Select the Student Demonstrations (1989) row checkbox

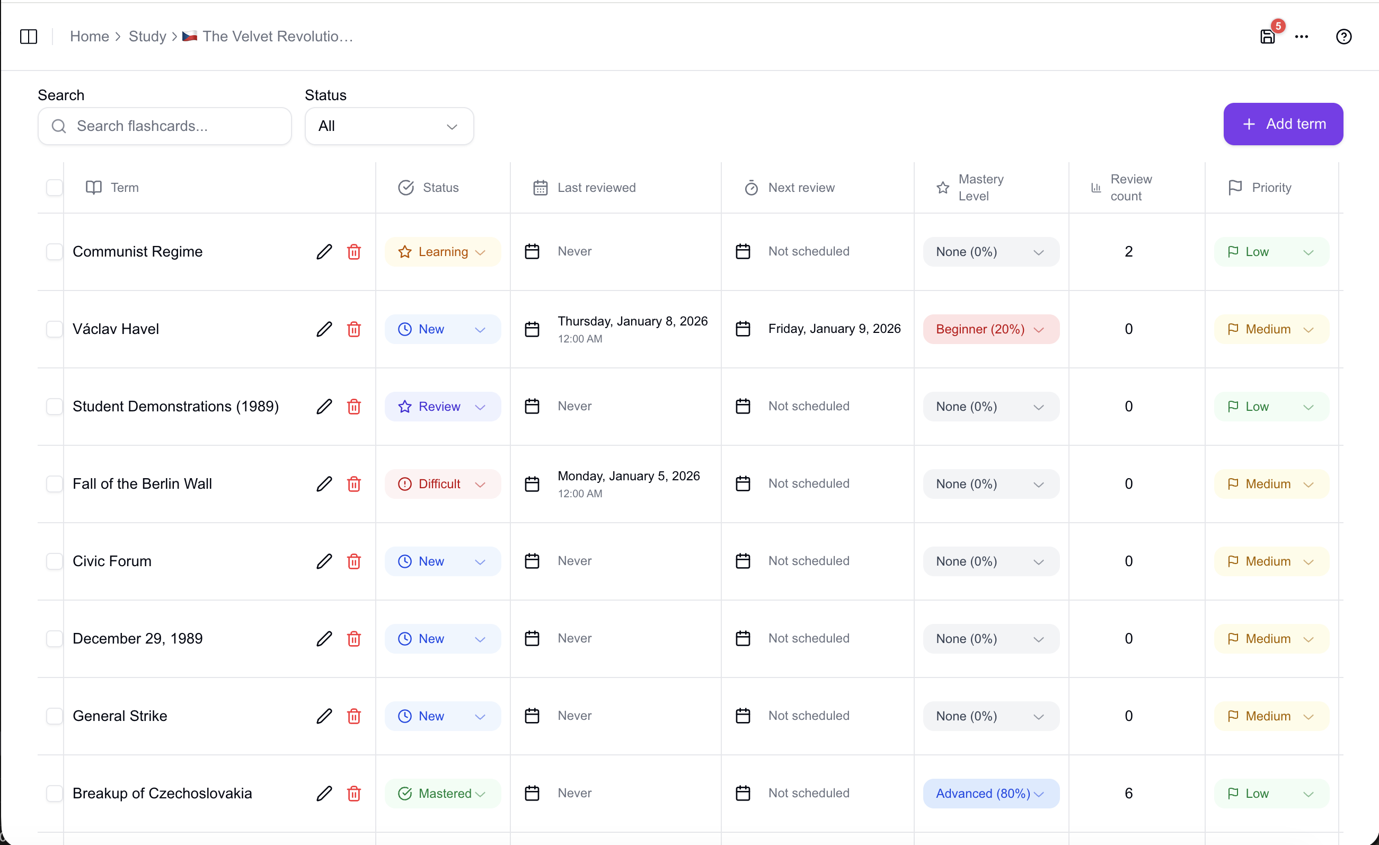pyautogui.click(x=54, y=407)
